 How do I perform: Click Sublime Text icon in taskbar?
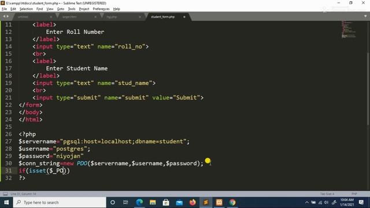pos(206,202)
